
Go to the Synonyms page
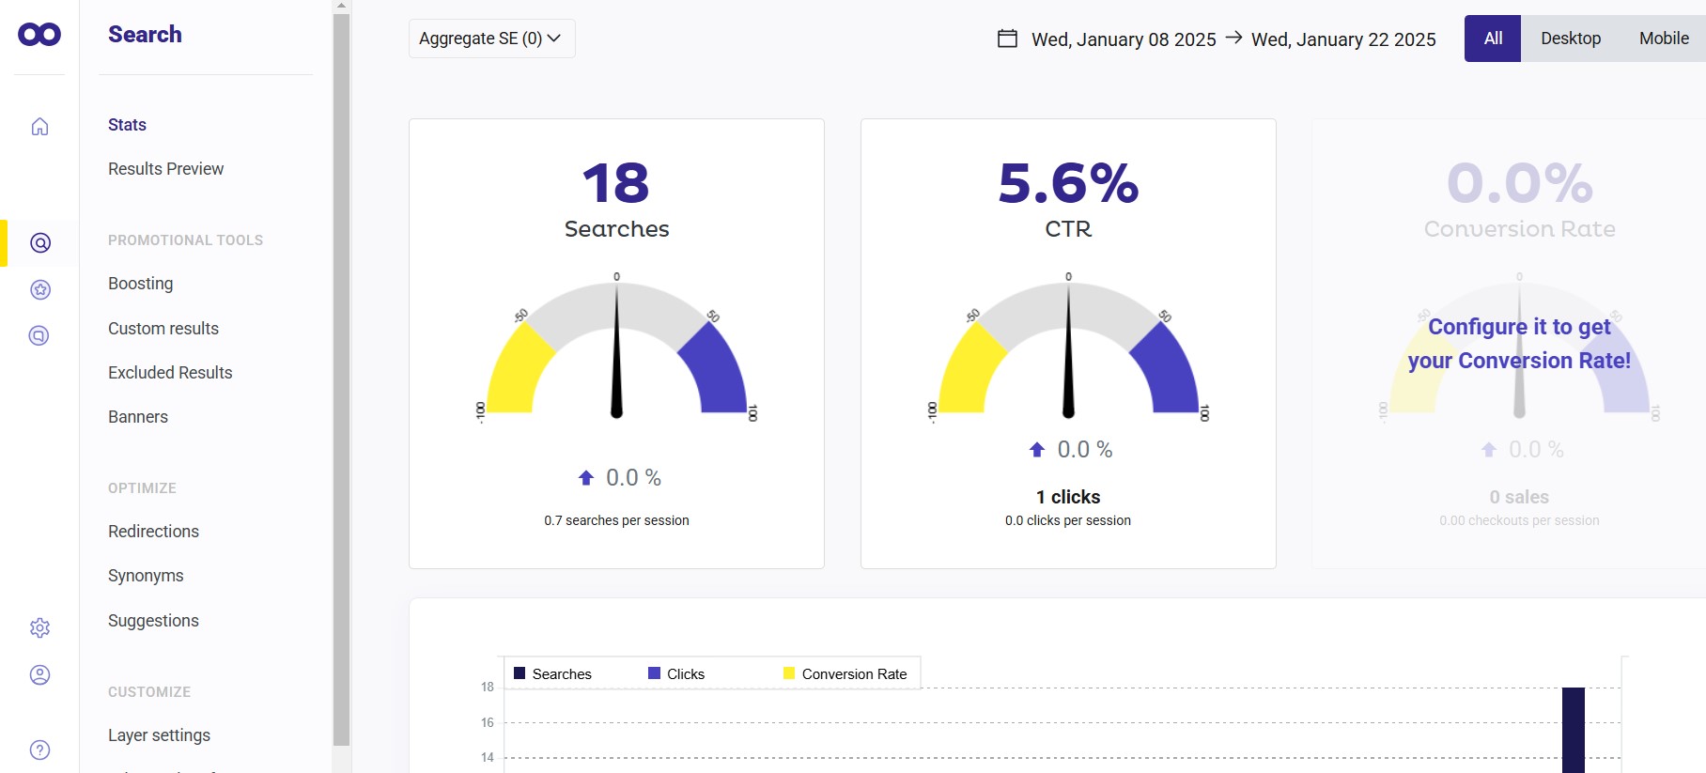point(146,576)
